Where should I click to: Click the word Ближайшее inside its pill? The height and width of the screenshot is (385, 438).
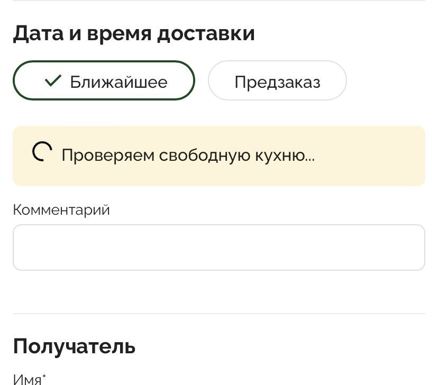tap(118, 82)
